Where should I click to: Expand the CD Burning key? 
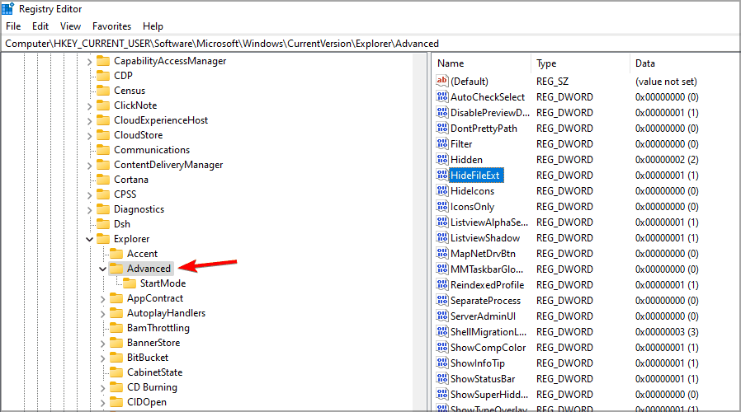(x=102, y=388)
